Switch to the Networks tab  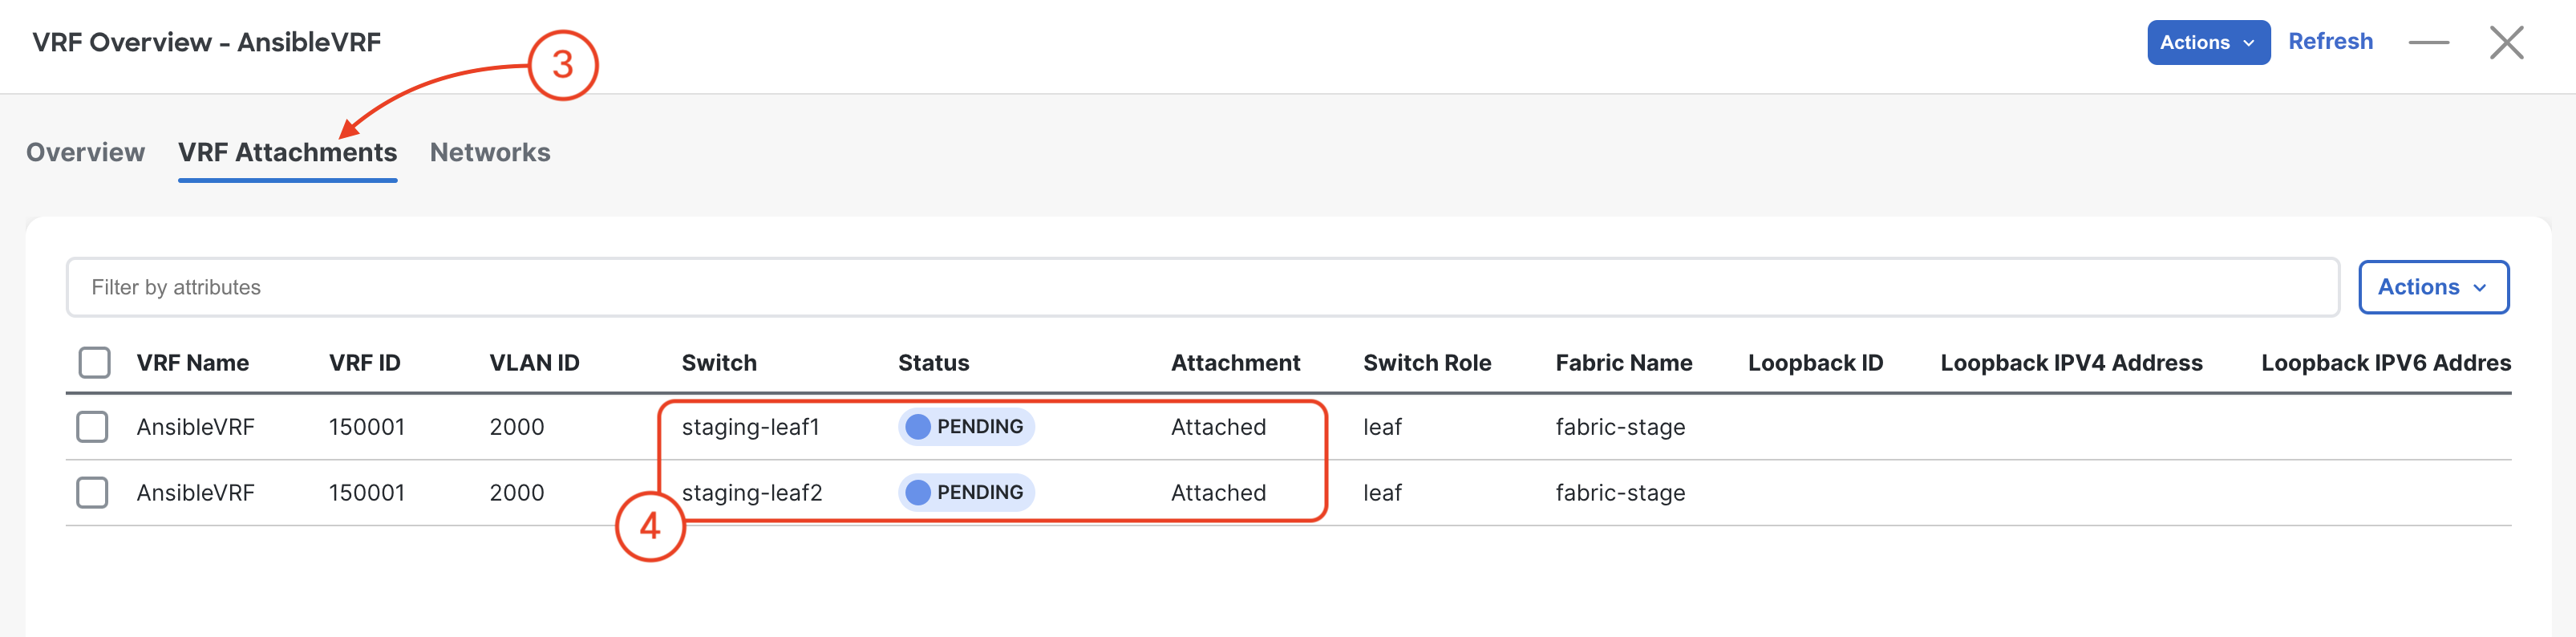tap(490, 152)
